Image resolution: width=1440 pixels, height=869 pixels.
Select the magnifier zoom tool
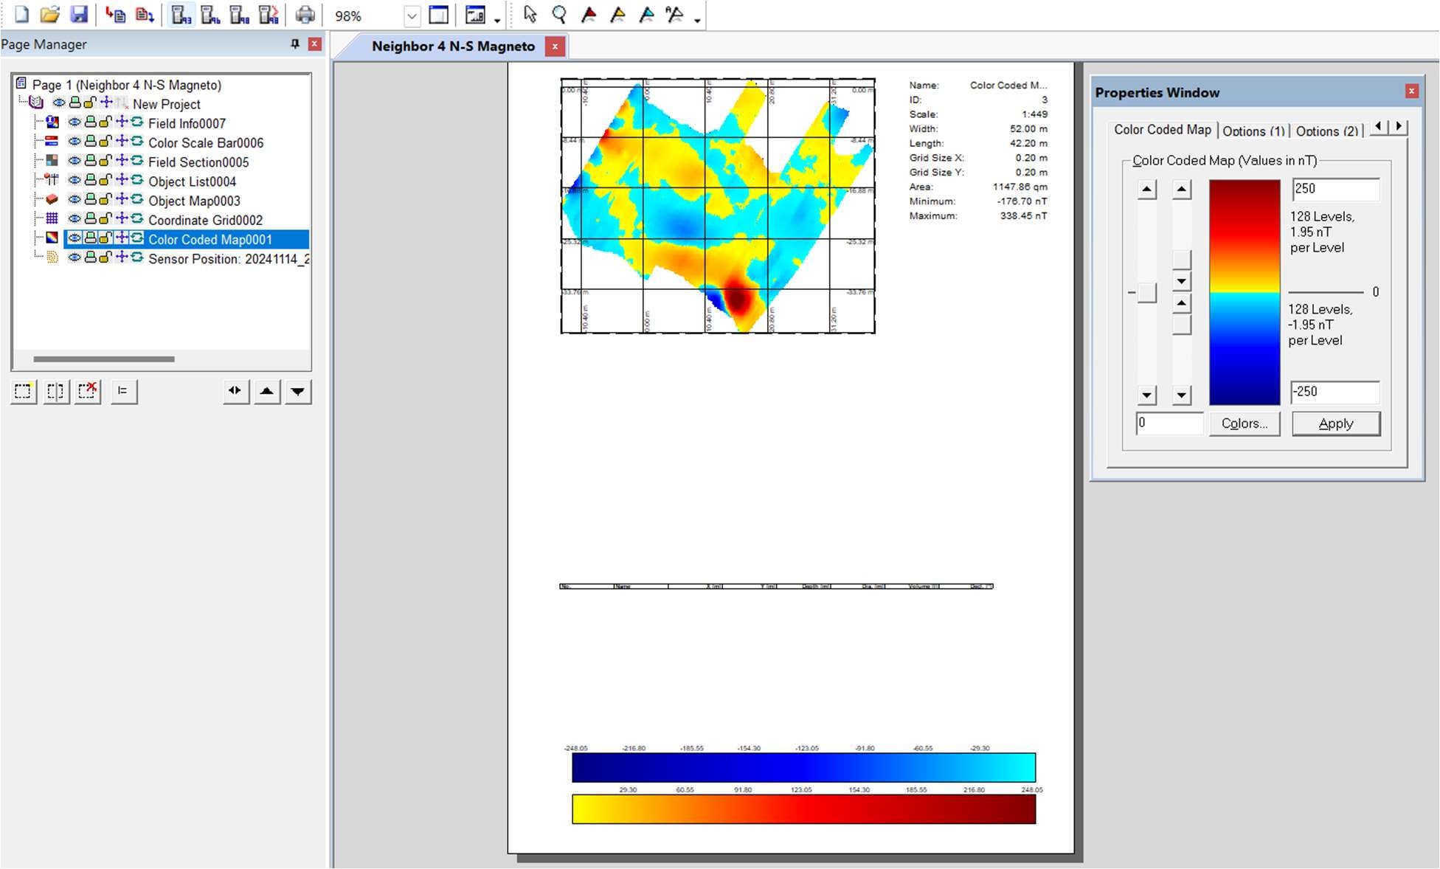tap(559, 14)
